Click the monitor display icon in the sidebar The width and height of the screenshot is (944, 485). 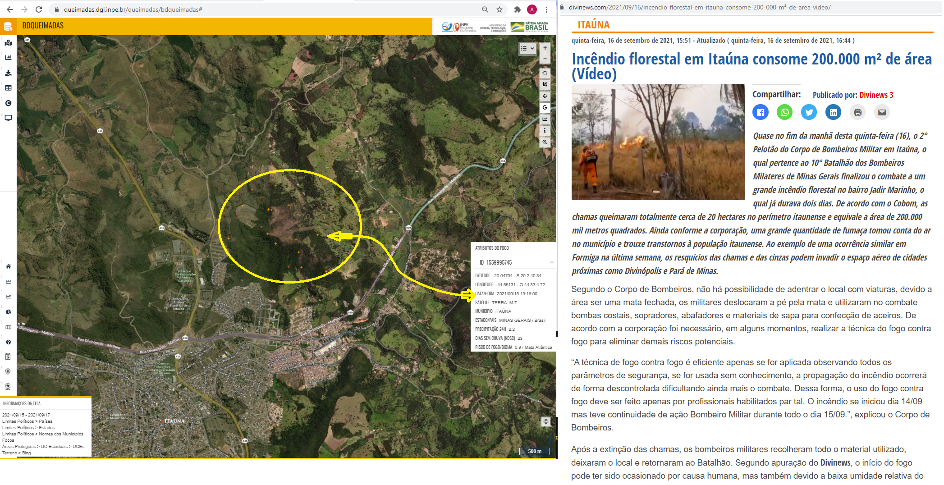coord(8,118)
